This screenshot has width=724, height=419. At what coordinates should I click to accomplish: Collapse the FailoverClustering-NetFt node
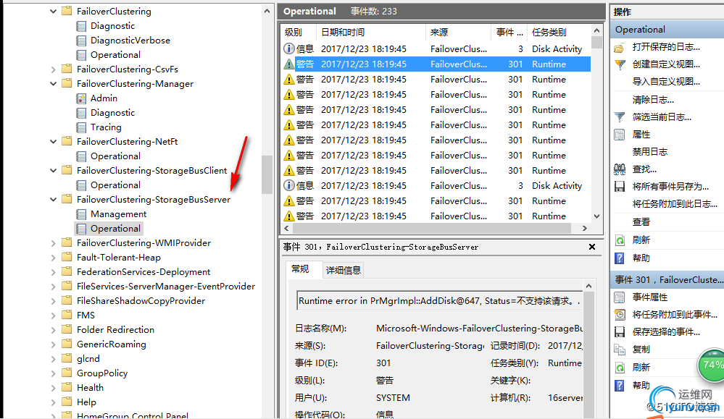click(53, 142)
